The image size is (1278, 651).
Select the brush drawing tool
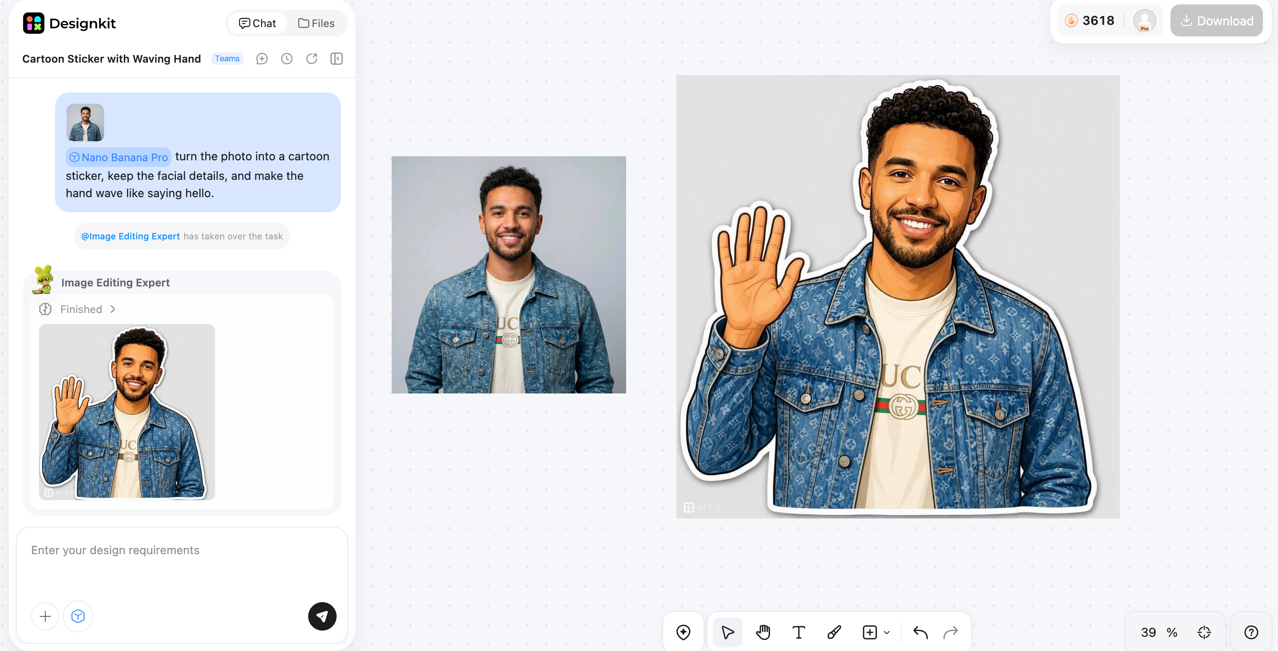834,632
